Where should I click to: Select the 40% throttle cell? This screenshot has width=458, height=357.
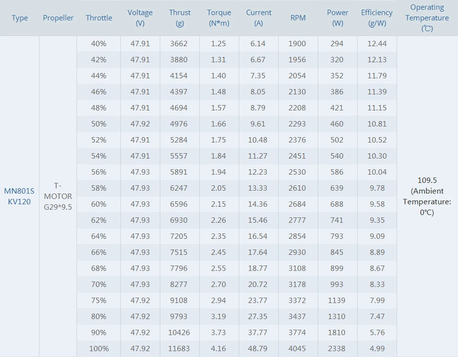pos(99,44)
